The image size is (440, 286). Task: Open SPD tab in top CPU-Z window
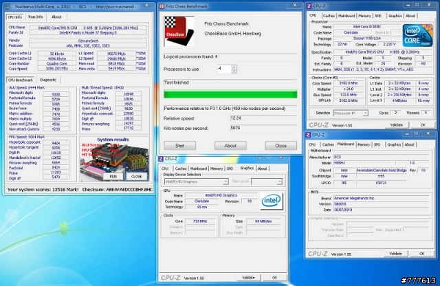378,16
